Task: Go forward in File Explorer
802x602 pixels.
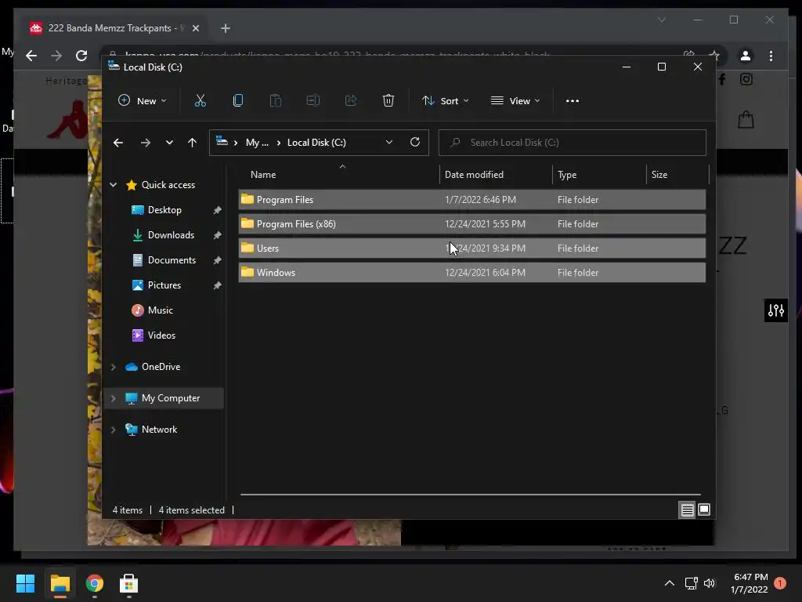Action: [145, 143]
